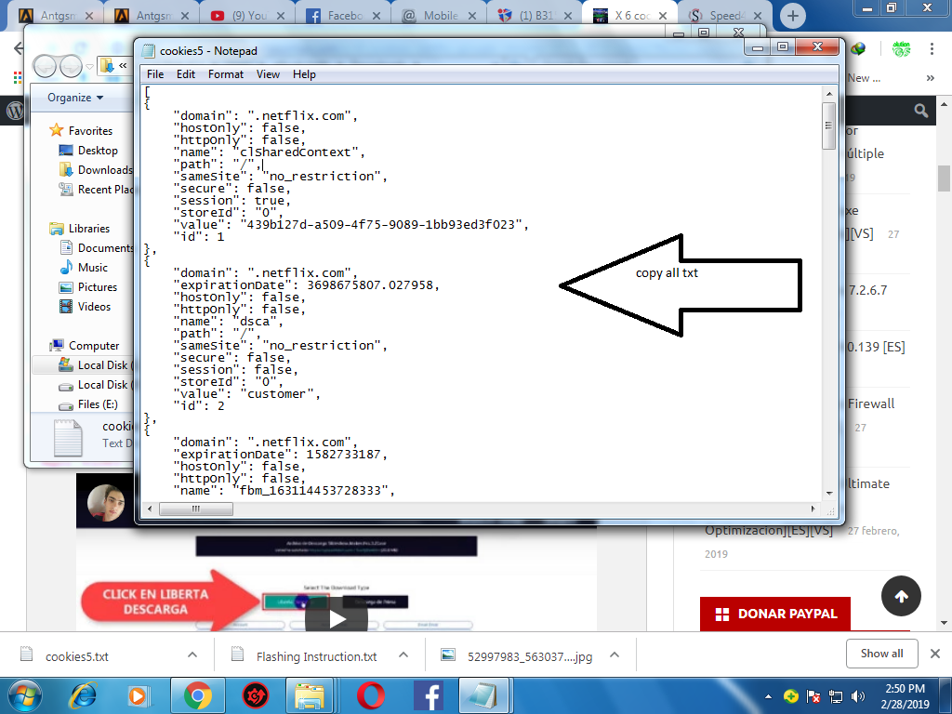
Task: Click the Favorites star icon
Action: point(57,130)
